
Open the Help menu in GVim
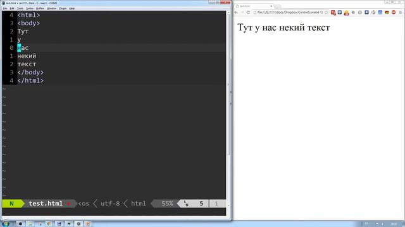point(72,8)
